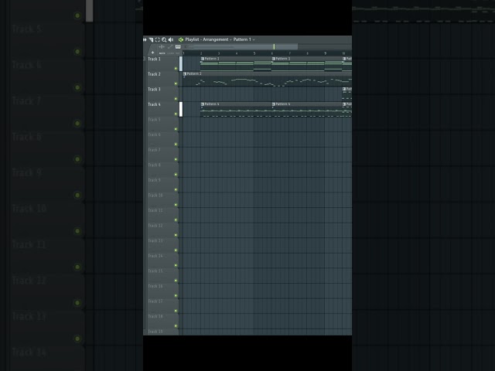This screenshot has width=495, height=371.
Task: Toggle the Track 3 mute switch
Action: (176, 99)
